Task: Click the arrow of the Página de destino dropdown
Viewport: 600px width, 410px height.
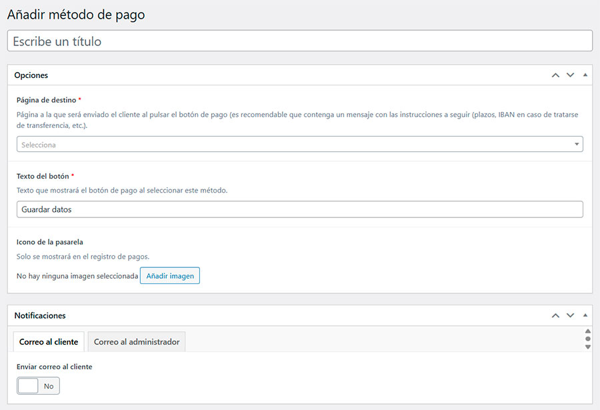Action: click(x=576, y=145)
